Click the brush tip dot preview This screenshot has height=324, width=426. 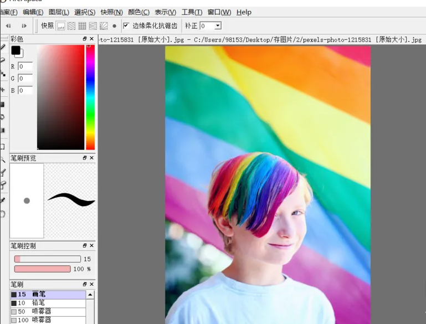coord(27,200)
